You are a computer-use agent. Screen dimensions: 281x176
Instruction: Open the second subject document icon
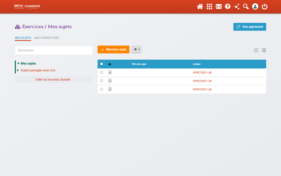pos(110,81)
